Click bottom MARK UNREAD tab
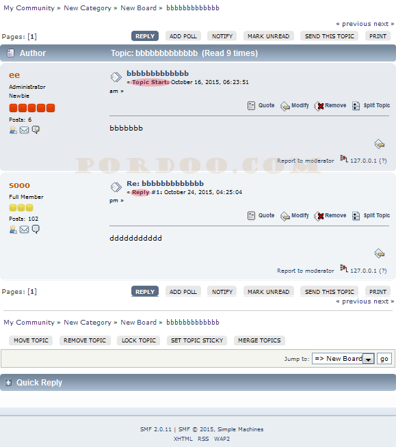This screenshot has height=447, width=396. click(269, 292)
